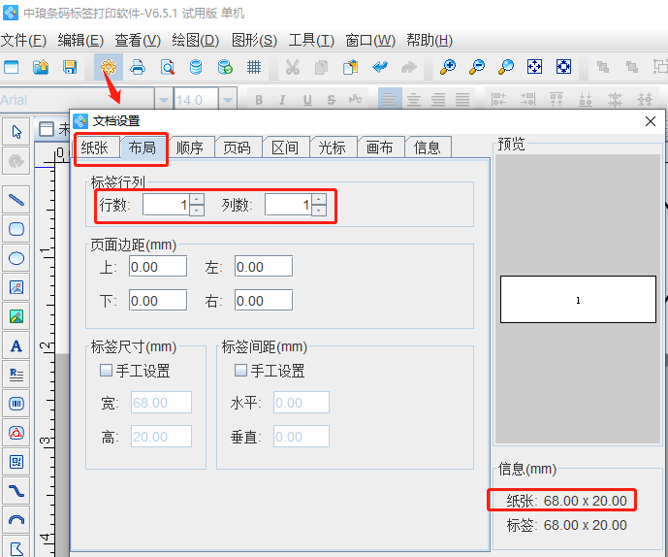
Task: Switch to the 光标 tab
Action: click(x=332, y=147)
